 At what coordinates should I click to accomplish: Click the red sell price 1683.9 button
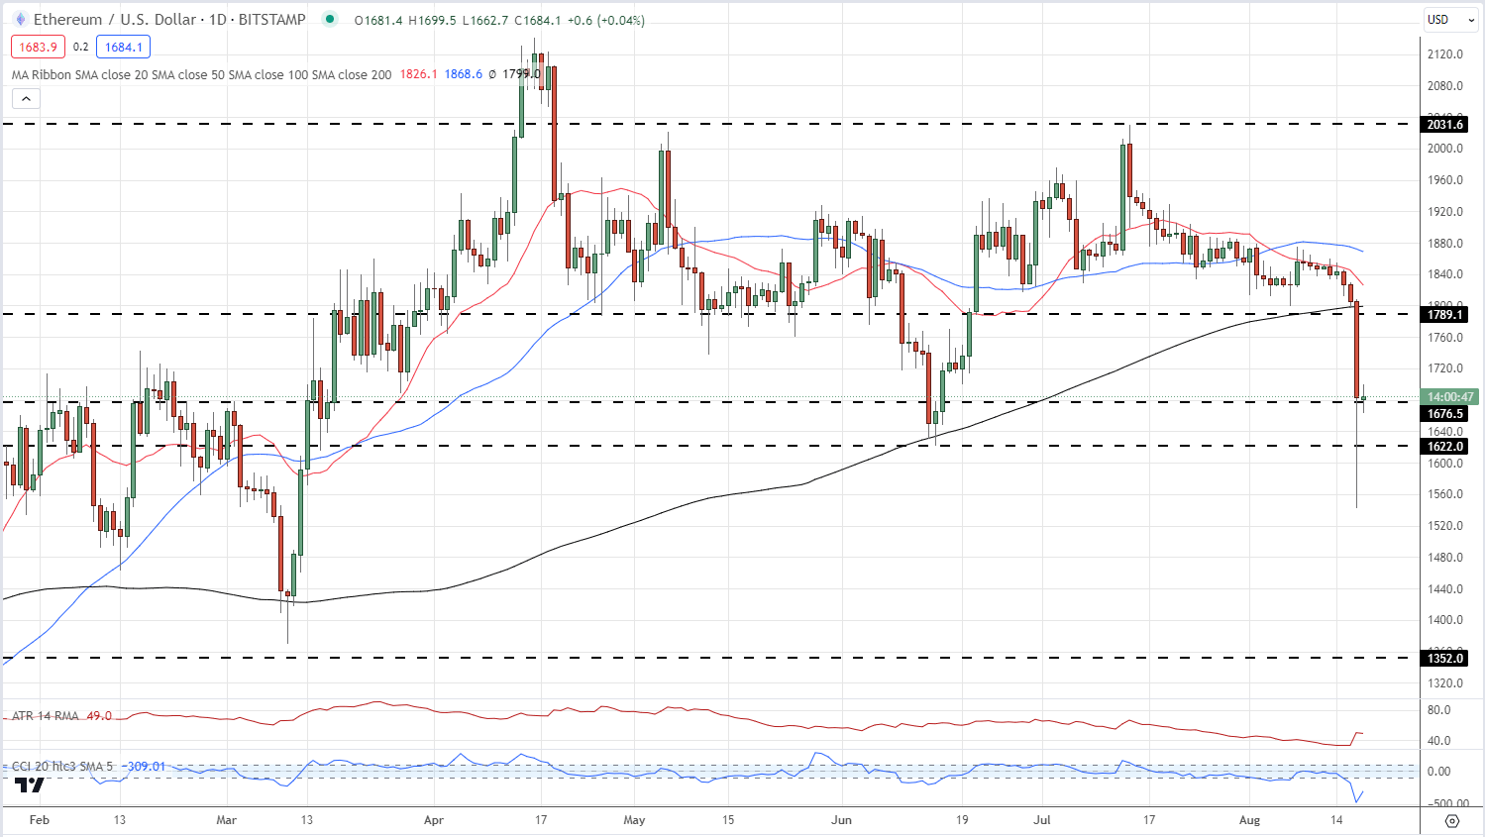pos(38,47)
